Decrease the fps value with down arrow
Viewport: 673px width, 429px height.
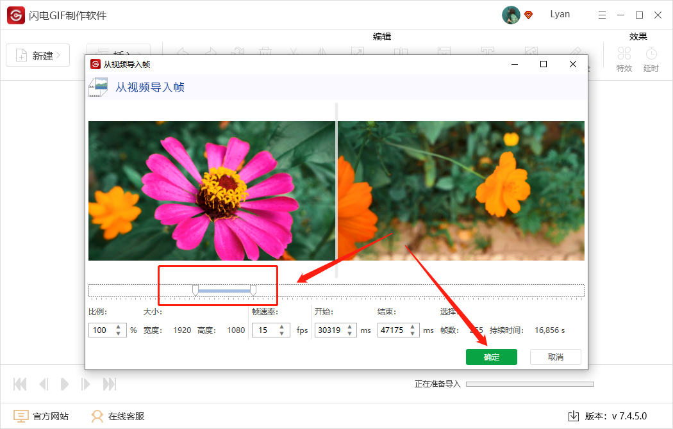281,334
